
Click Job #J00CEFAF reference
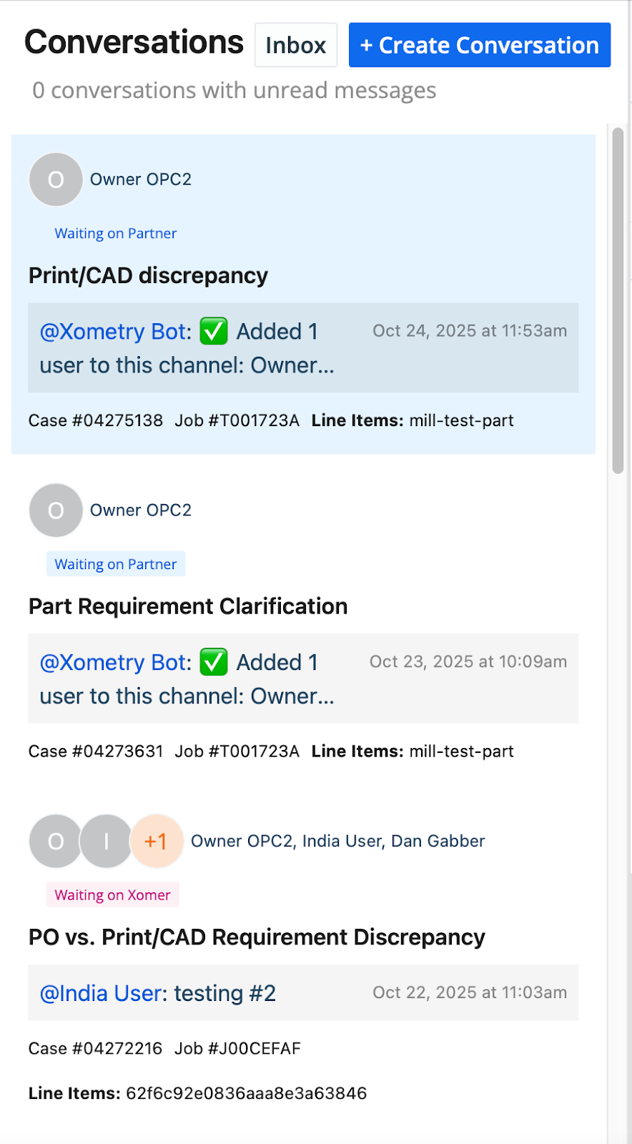237,1049
